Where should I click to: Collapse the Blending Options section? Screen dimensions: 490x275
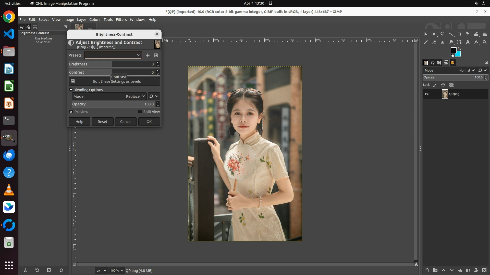click(x=71, y=90)
